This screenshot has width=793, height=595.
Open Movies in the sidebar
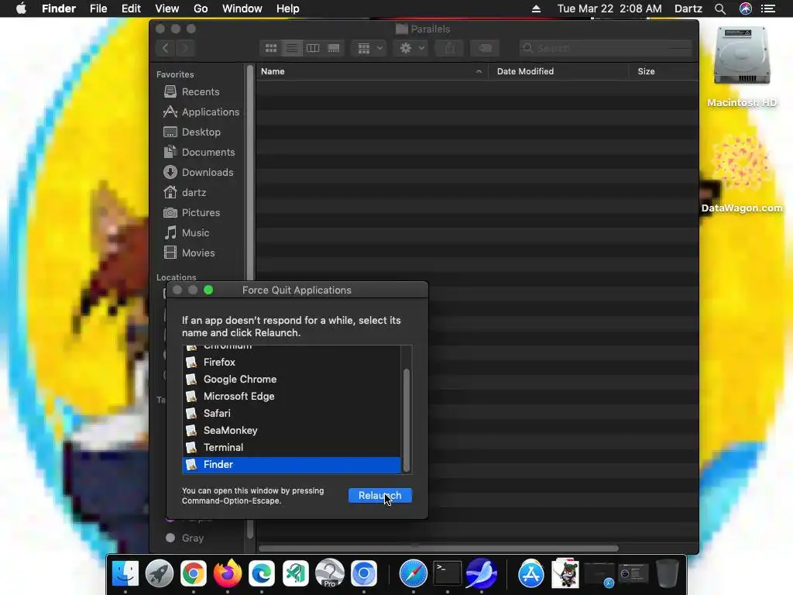(x=200, y=253)
